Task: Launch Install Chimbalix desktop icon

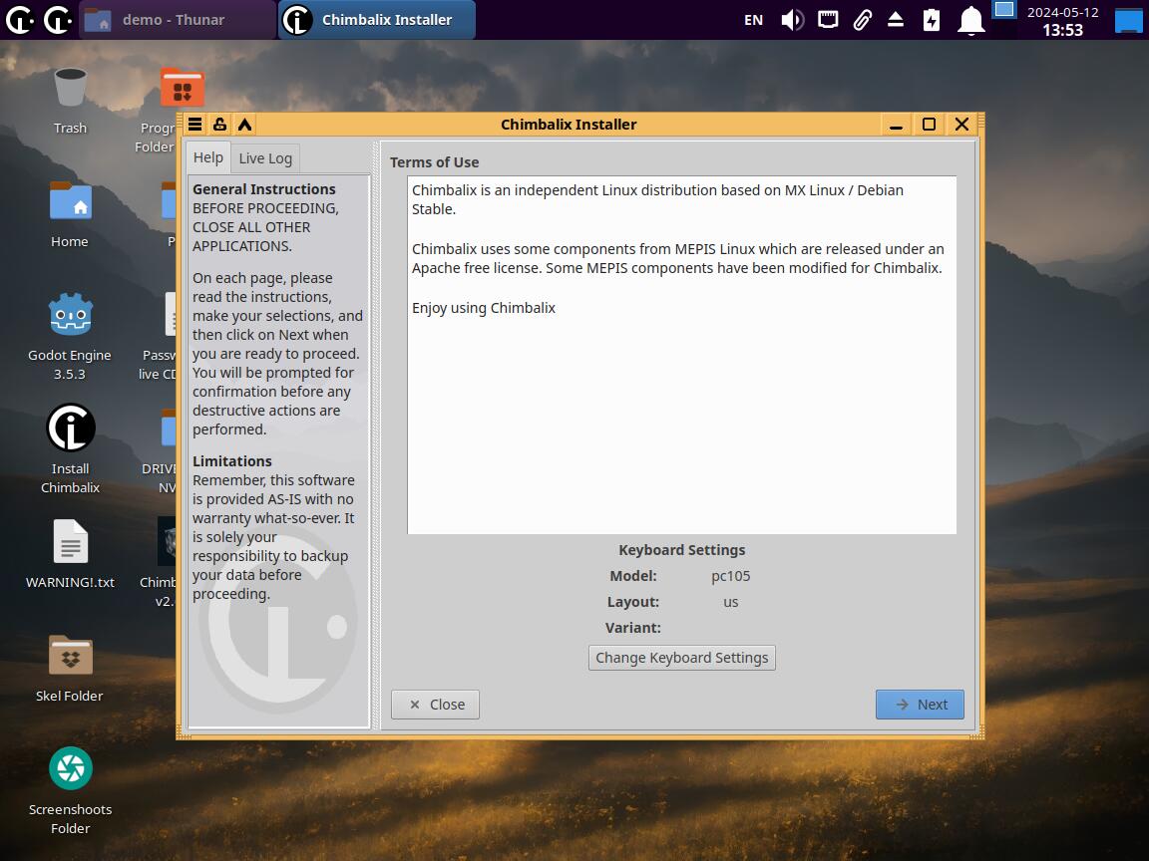Action: point(71,448)
